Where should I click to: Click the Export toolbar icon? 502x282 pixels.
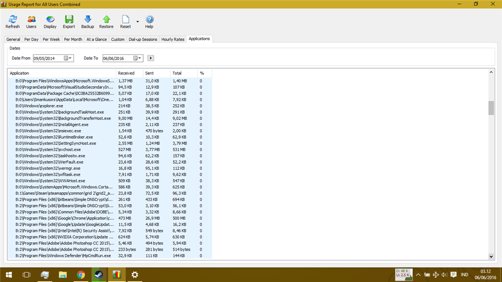coord(69,22)
